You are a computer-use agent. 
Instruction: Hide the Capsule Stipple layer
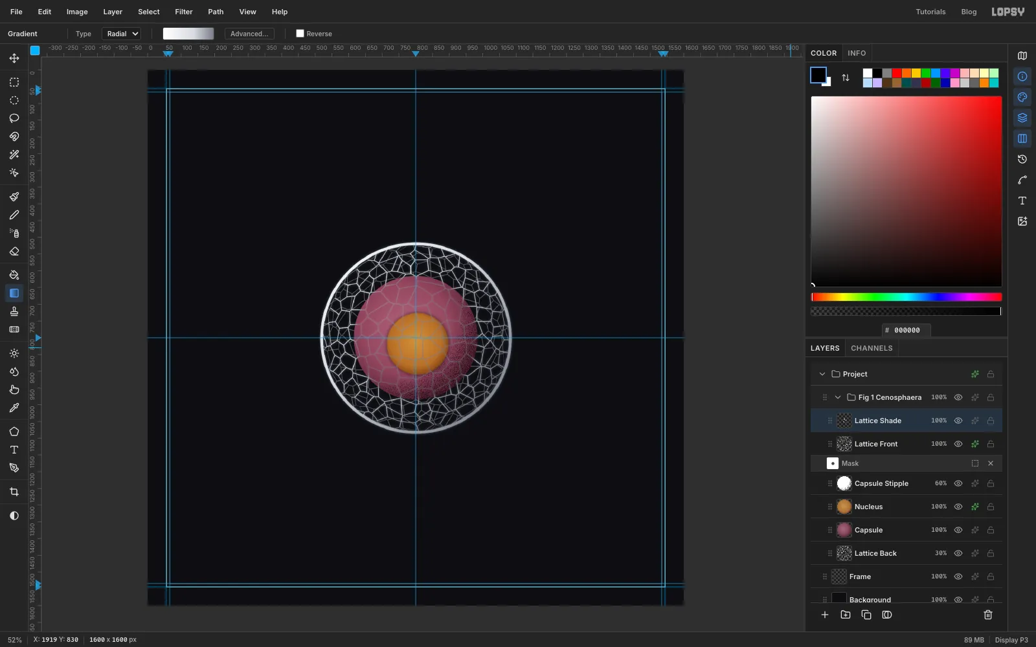point(958,483)
